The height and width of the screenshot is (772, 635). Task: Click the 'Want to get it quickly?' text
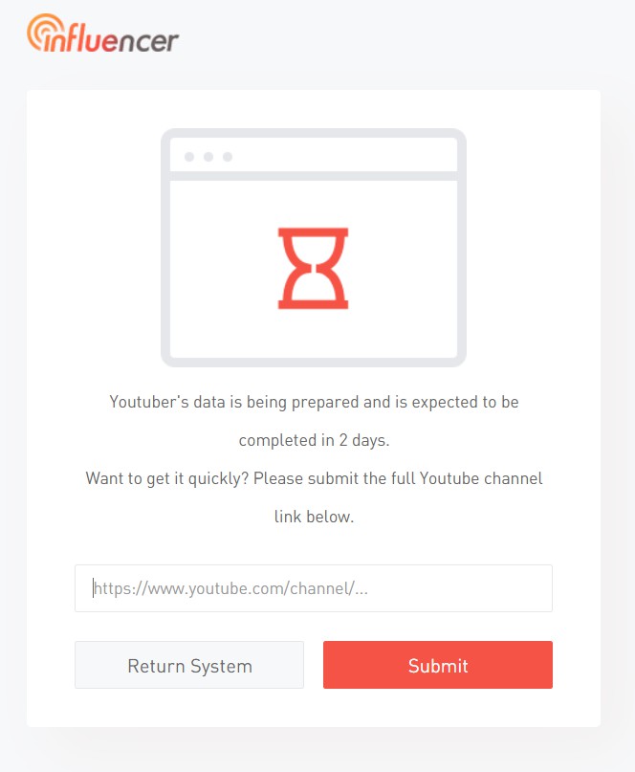pyautogui.click(x=166, y=478)
